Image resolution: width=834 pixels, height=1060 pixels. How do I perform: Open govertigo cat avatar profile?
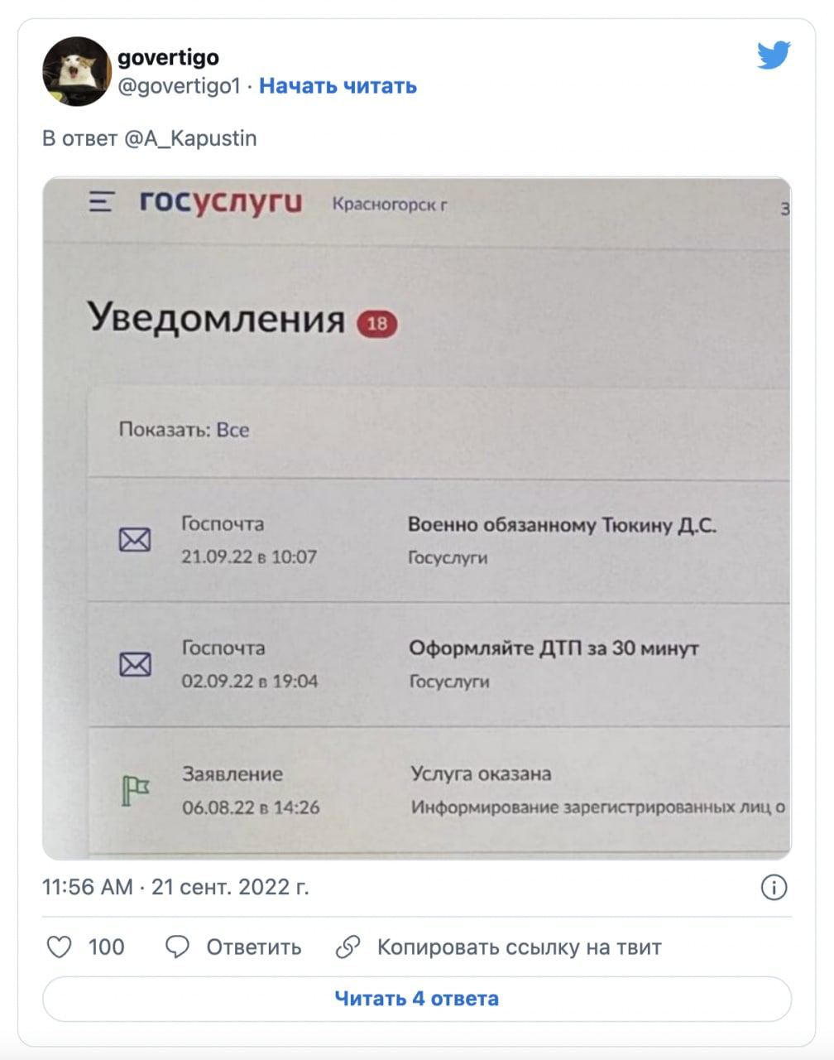pos(76,71)
